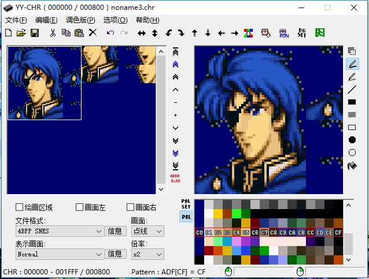
Task: Step address forward by plus button
Action: [176, 115]
